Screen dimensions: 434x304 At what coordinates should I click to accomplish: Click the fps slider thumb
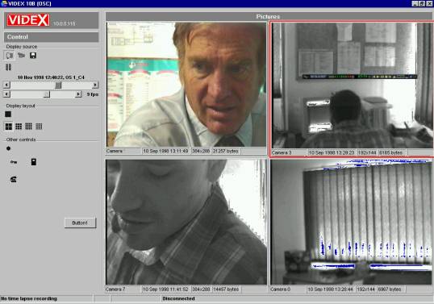tap(47, 94)
